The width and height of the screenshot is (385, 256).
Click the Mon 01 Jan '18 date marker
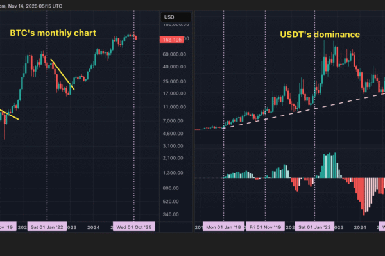[223, 227]
